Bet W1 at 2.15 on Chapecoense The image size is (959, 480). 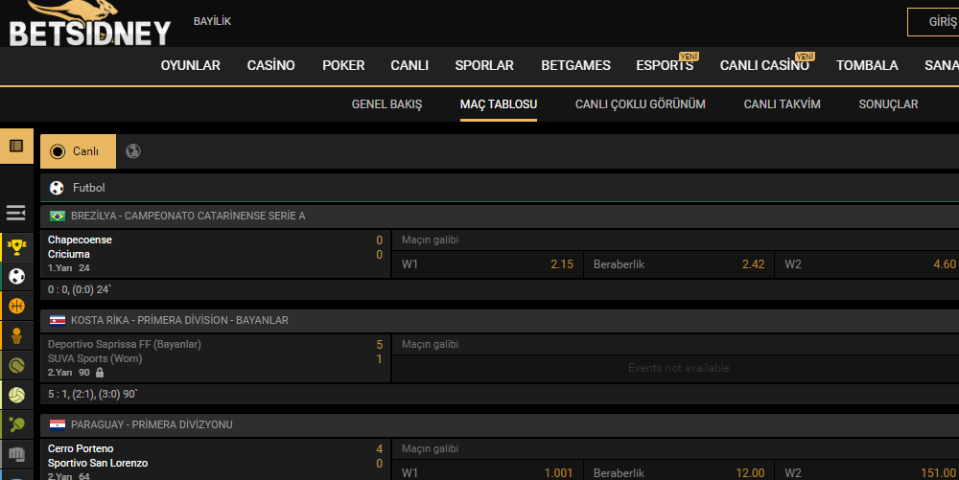tap(487, 264)
